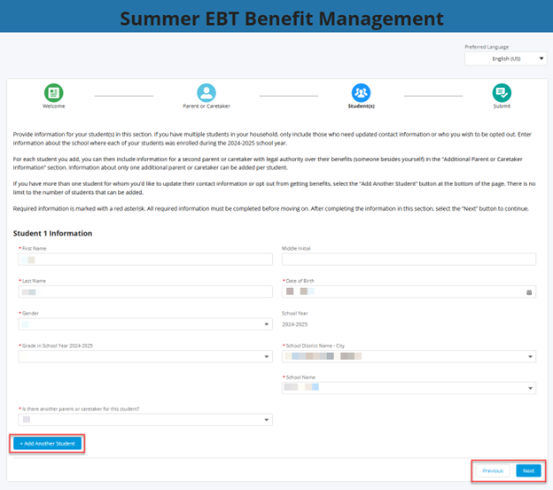The width and height of the screenshot is (553, 490).
Task: Click the Summer EBT Benefit Management title
Action: click(282, 18)
